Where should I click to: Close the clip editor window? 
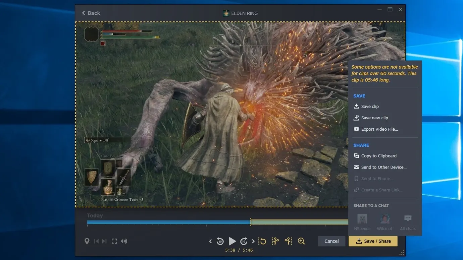click(x=400, y=10)
